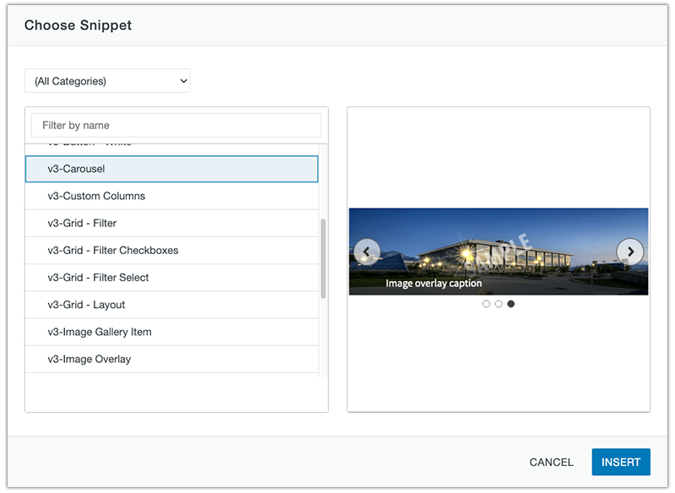Select the v3-Custom Columns snippet
Screen dimensions: 675x493
172,196
